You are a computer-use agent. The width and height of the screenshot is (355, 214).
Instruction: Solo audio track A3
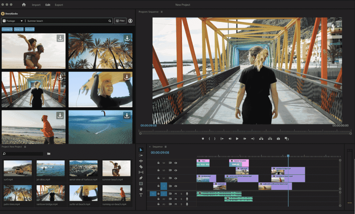tap(181, 204)
